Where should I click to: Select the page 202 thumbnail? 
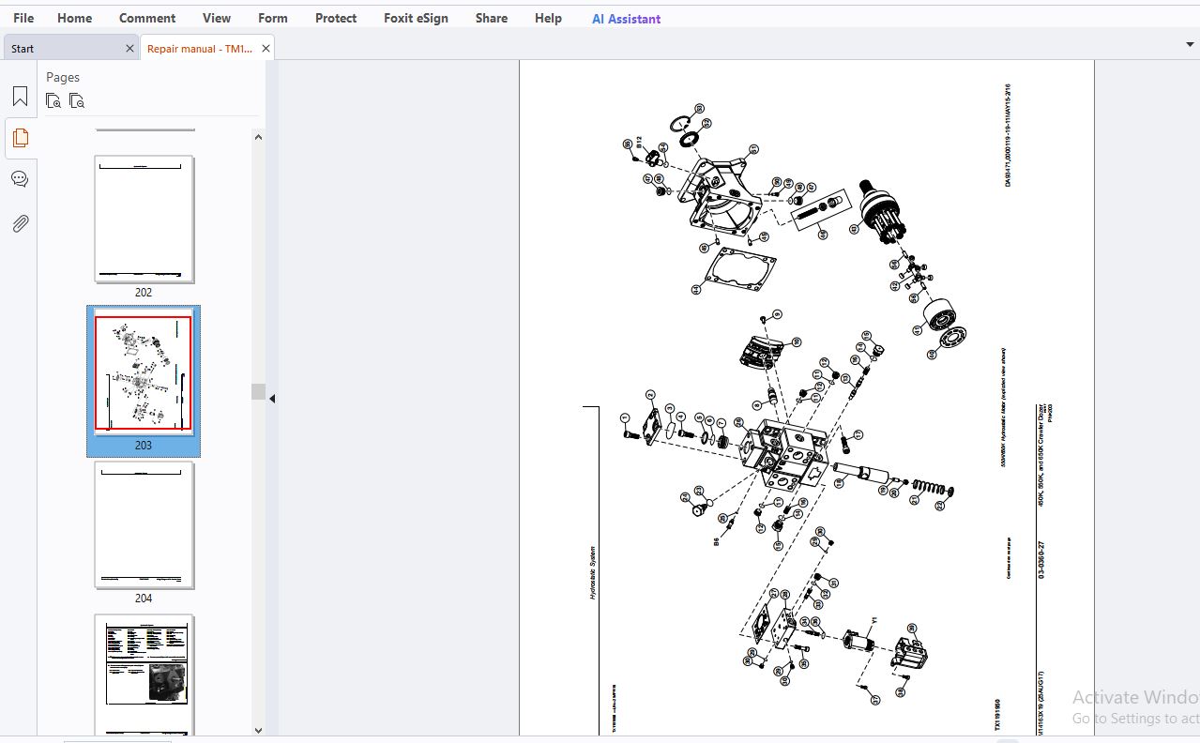pos(144,219)
